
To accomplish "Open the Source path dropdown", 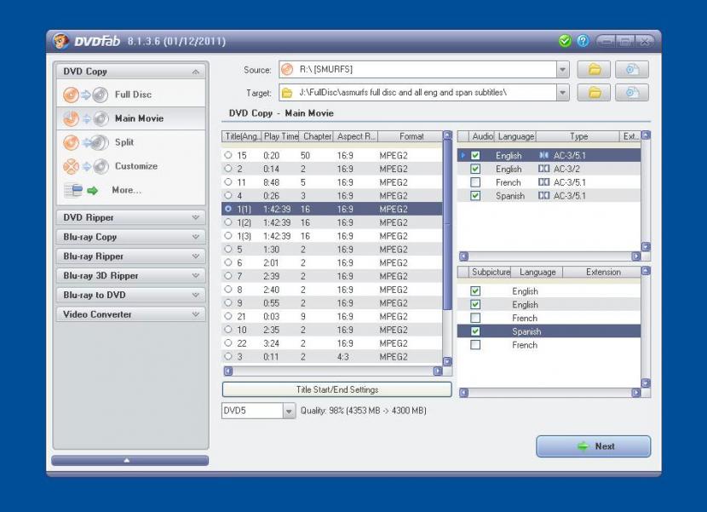I will pyautogui.click(x=562, y=70).
